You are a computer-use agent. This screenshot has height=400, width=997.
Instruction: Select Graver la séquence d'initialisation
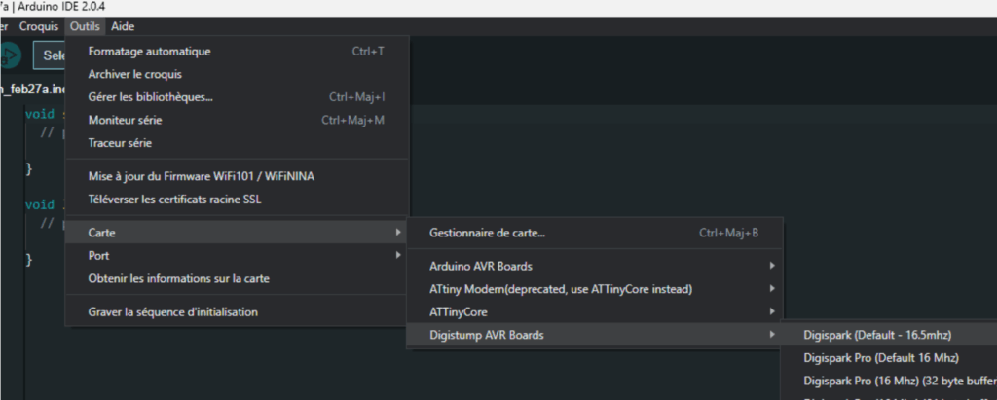click(172, 312)
